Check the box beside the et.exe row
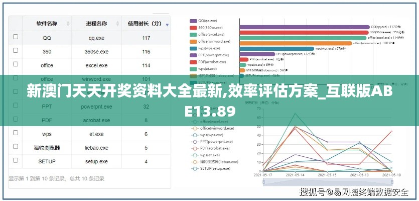Viewport: 419px width, 201px height. (x=16, y=133)
